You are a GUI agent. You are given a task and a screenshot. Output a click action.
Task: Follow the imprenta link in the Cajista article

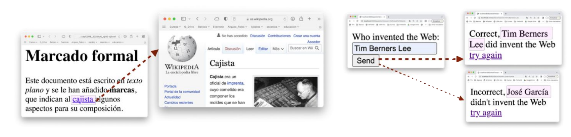point(235,83)
